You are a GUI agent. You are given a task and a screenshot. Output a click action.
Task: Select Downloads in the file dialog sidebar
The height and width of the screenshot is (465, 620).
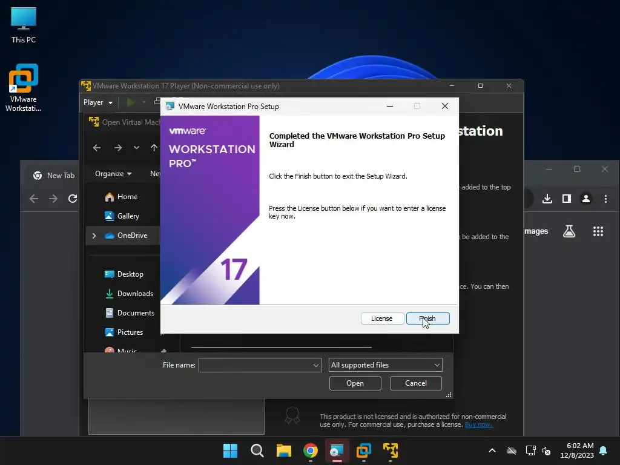click(x=130, y=294)
